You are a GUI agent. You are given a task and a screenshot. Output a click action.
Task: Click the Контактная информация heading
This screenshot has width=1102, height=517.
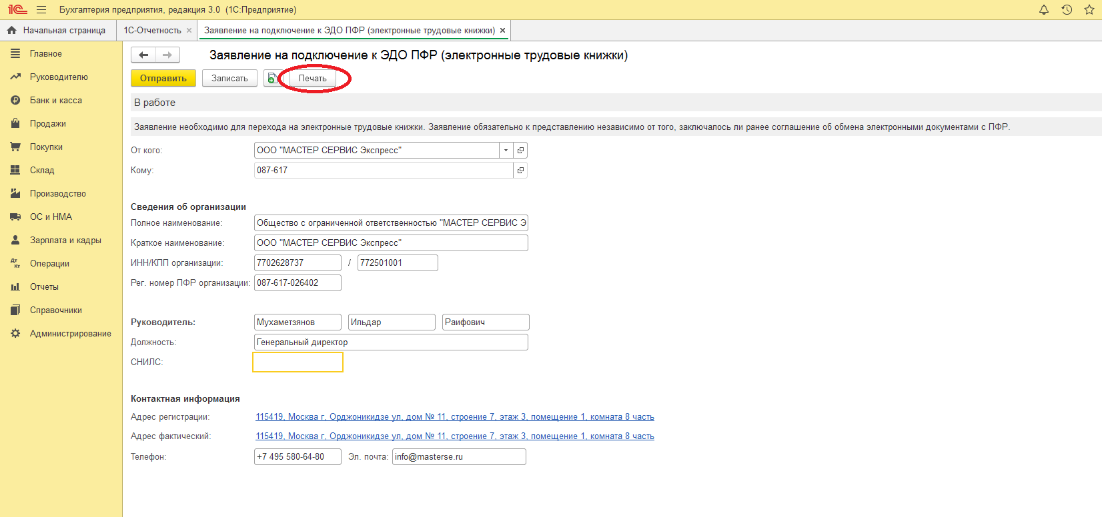[185, 399]
